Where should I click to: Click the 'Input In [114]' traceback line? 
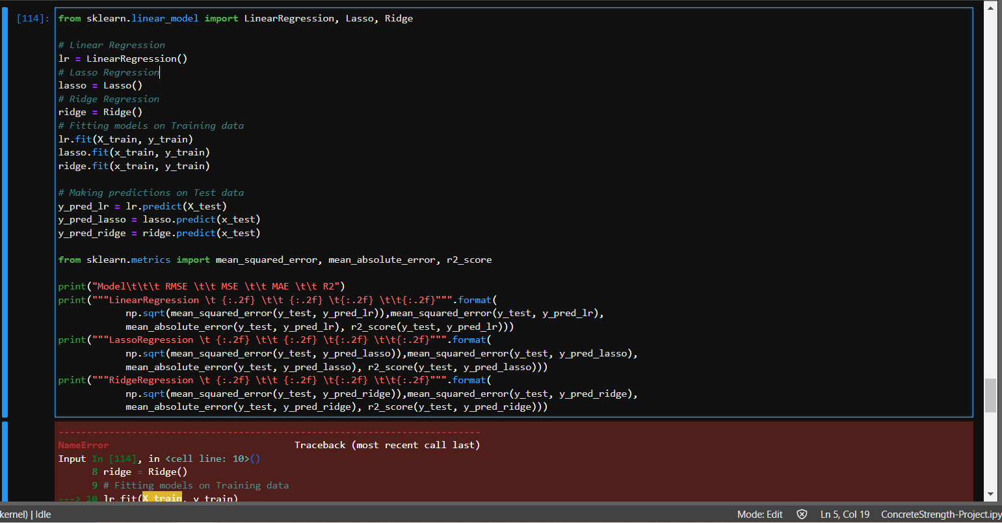tap(159, 459)
